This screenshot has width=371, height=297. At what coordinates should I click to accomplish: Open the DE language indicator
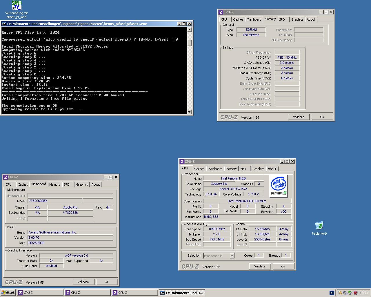(332, 293)
